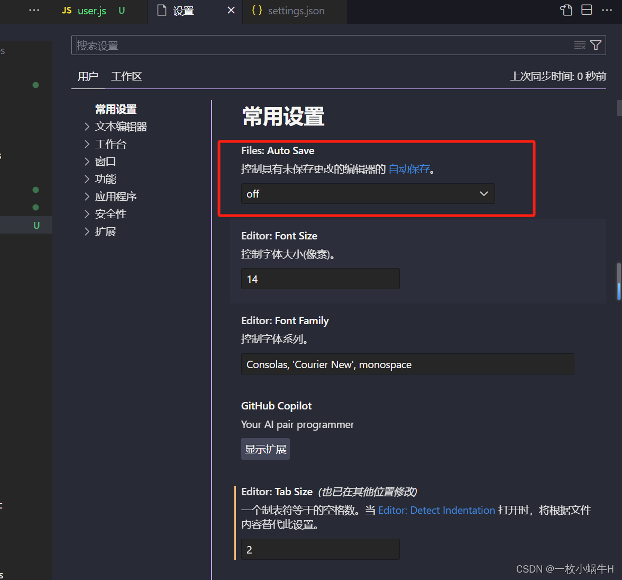Viewport: 622px width, 580px height.
Task: Click the 常用设置 section heading
Action: 283,117
